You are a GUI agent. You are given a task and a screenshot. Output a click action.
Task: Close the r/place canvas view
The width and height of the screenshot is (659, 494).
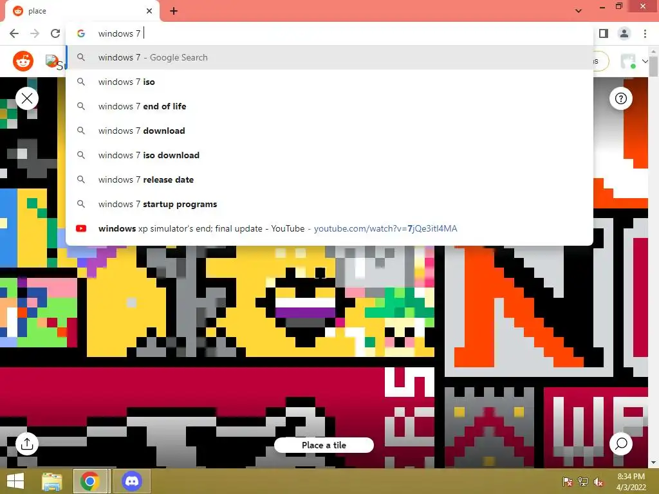coord(27,98)
